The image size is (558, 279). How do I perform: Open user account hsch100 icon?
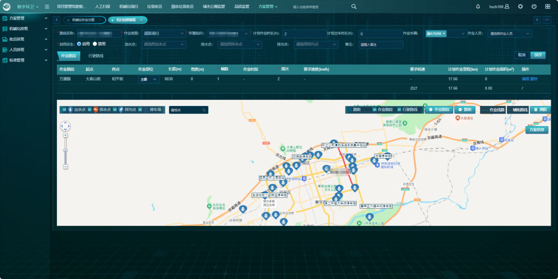pos(507,6)
